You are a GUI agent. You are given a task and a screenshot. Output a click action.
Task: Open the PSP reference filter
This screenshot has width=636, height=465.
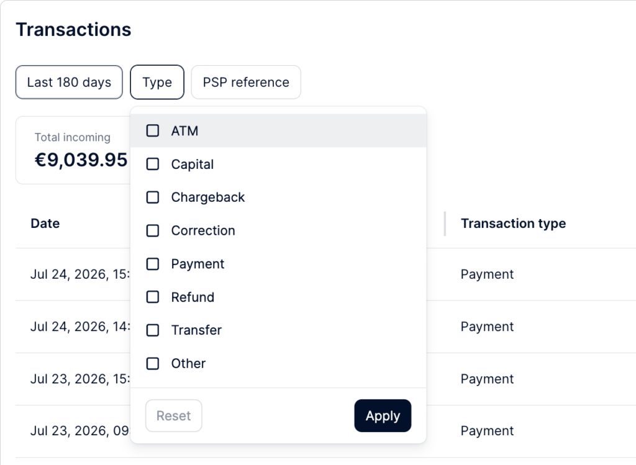pos(246,83)
